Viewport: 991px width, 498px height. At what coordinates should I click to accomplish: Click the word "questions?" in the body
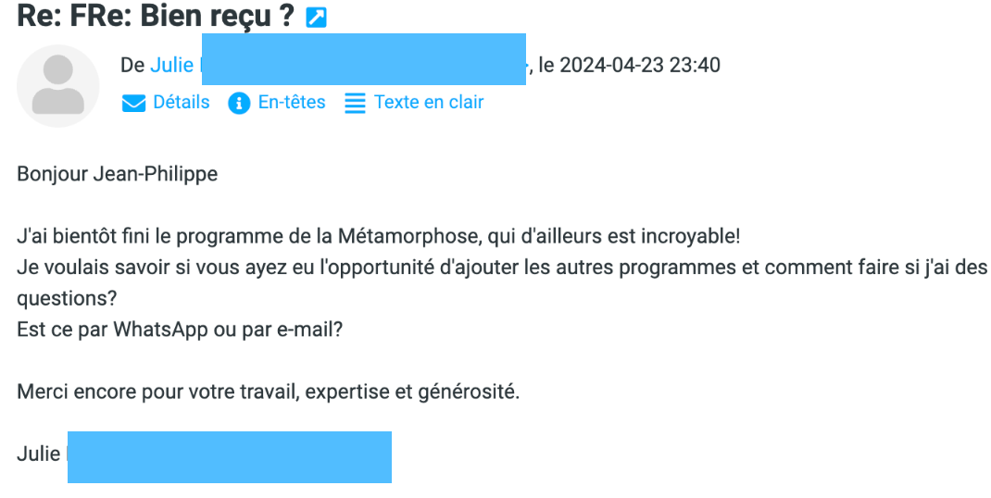tap(64, 299)
